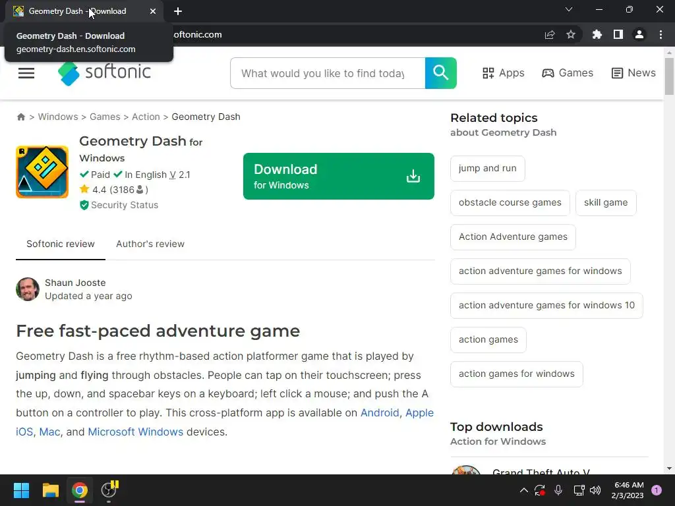Viewport: 675px width, 506px height.
Task: Open the Games section
Action: 568,73
